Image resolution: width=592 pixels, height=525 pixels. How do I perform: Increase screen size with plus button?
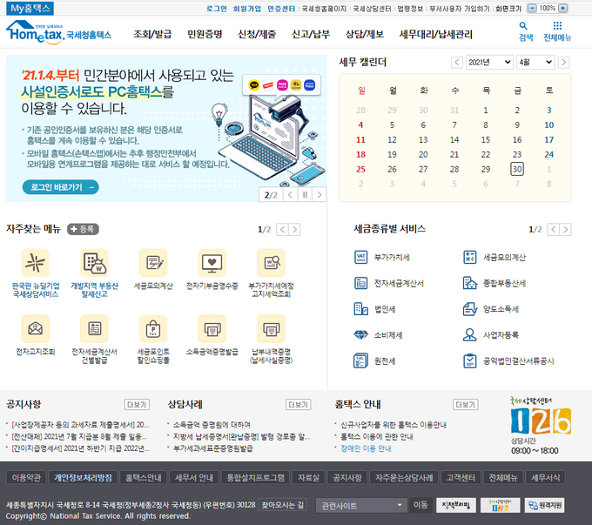click(x=563, y=8)
